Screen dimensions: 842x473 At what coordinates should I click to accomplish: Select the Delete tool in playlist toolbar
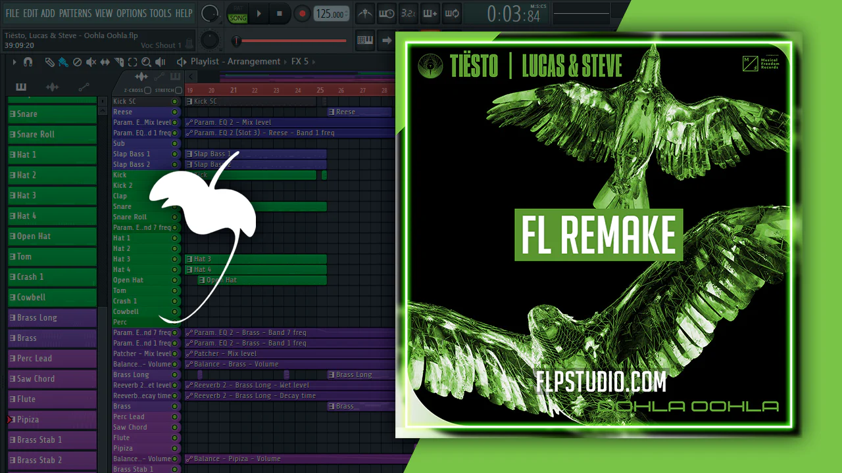click(x=77, y=62)
